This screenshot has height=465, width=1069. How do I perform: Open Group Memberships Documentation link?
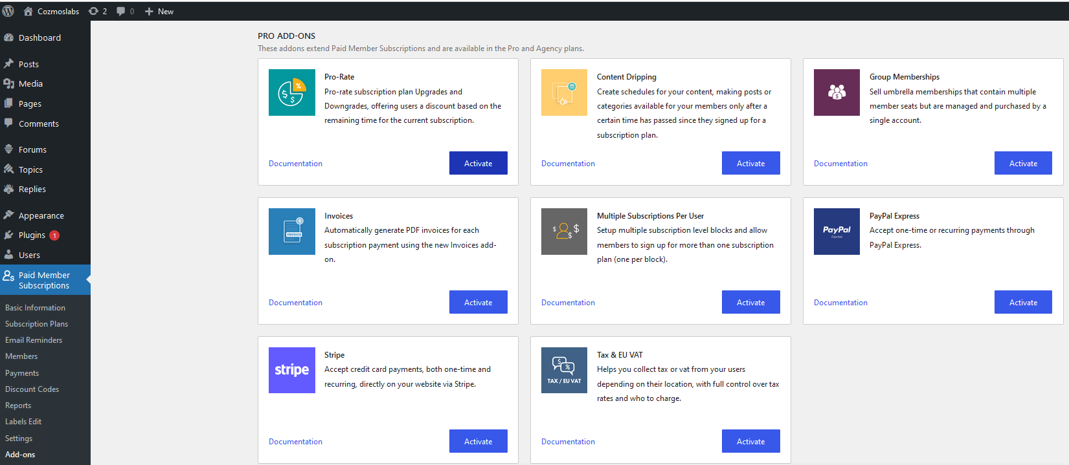[x=840, y=164]
